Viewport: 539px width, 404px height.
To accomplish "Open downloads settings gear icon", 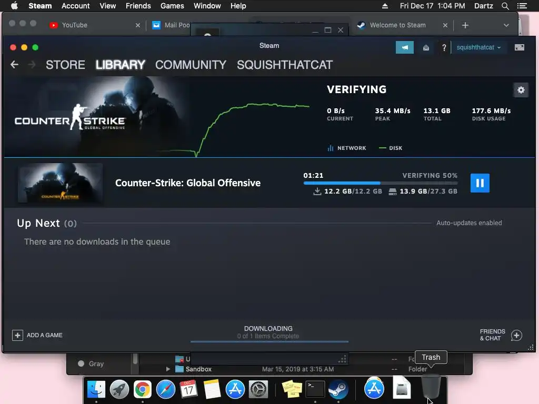I will coord(521,90).
